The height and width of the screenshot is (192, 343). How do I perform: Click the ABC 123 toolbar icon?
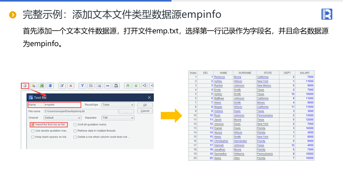coord(116,86)
